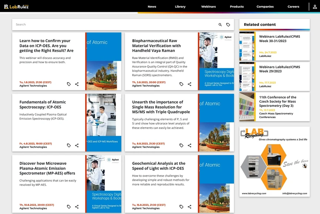
Task: Click 'LabRulez' under Week 30-31/2023 item
Action: (x=265, y=56)
